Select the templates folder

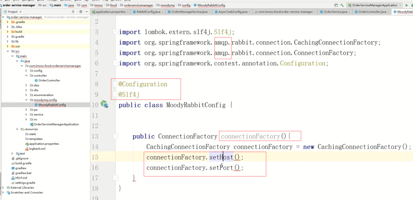tap(34, 139)
